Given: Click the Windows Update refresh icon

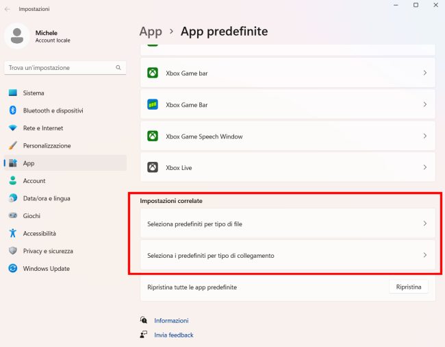Looking at the screenshot, I should click(13, 268).
